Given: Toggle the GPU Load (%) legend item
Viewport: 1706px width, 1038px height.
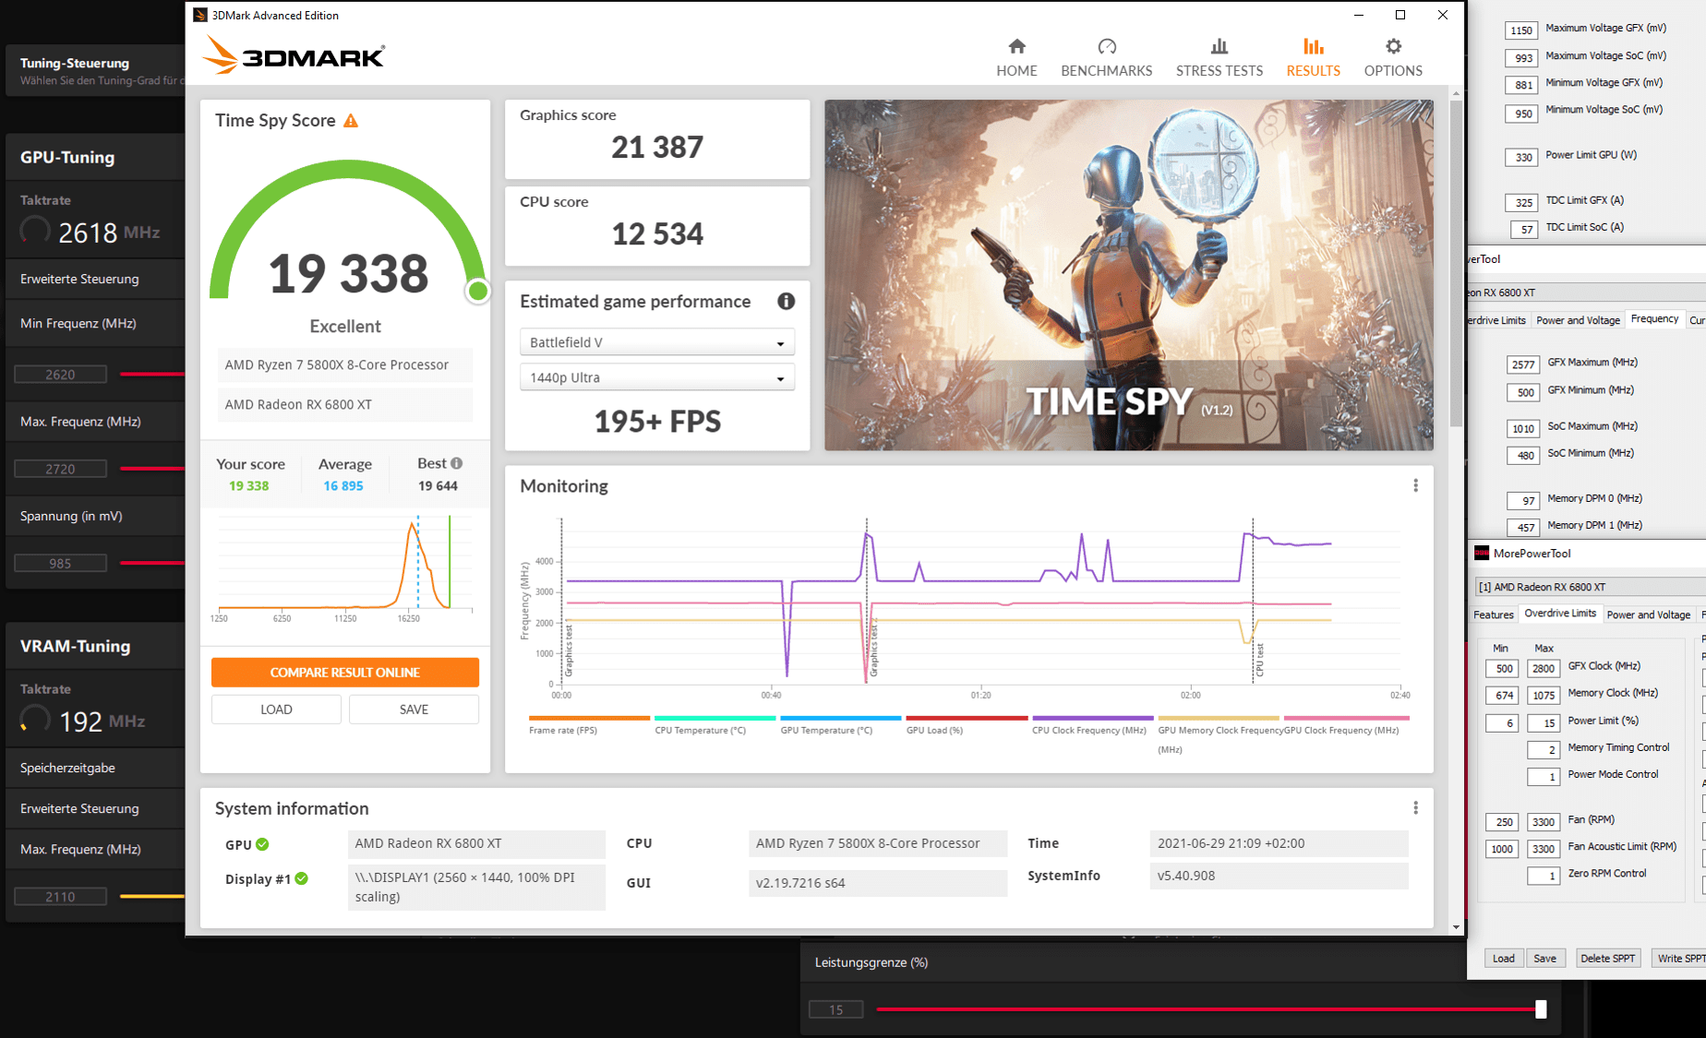Looking at the screenshot, I should click(x=967, y=725).
